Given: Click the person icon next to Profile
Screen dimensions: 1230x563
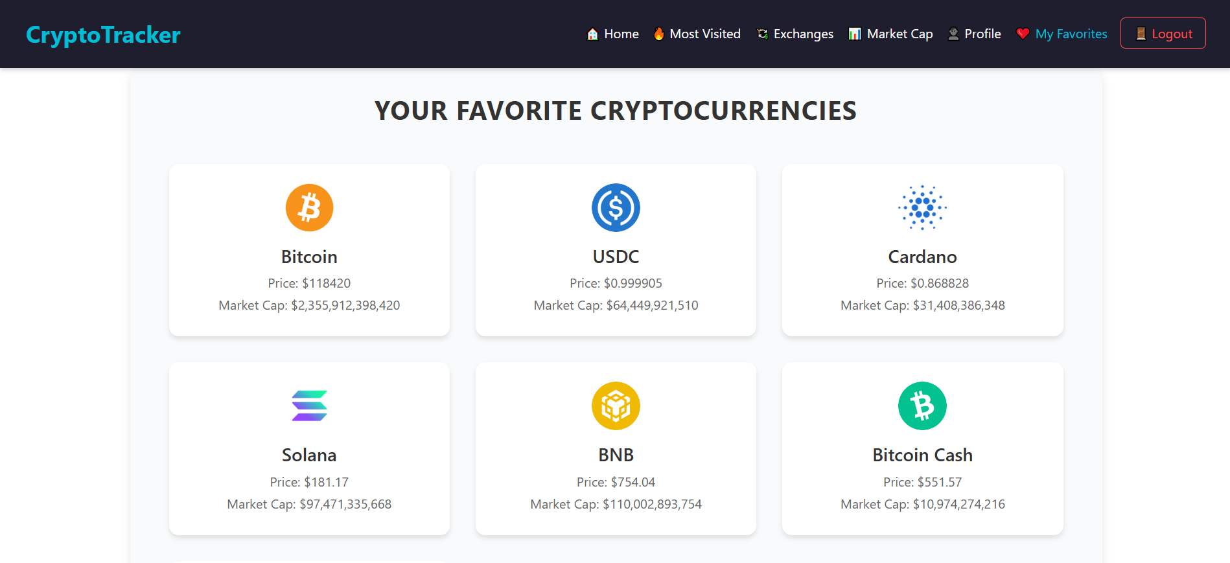Looking at the screenshot, I should click(953, 33).
